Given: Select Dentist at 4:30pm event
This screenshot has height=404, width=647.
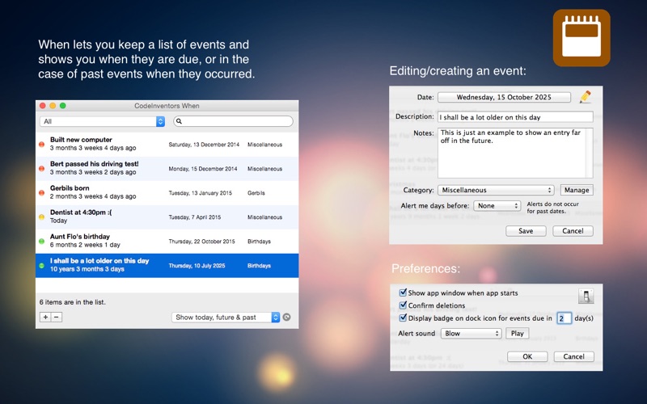Looking at the screenshot, I should pyautogui.click(x=167, y=217).
